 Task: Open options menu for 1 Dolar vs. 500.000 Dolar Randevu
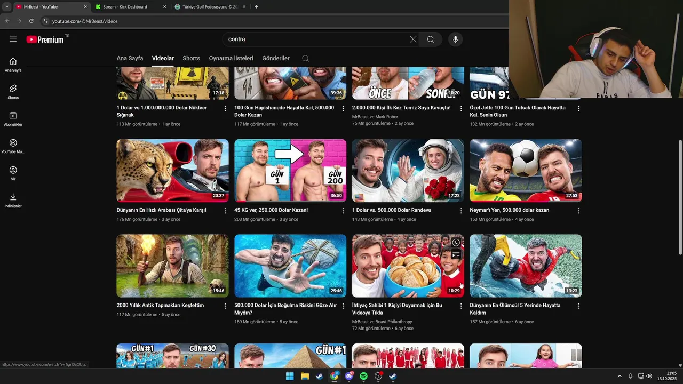pos(461,211)
